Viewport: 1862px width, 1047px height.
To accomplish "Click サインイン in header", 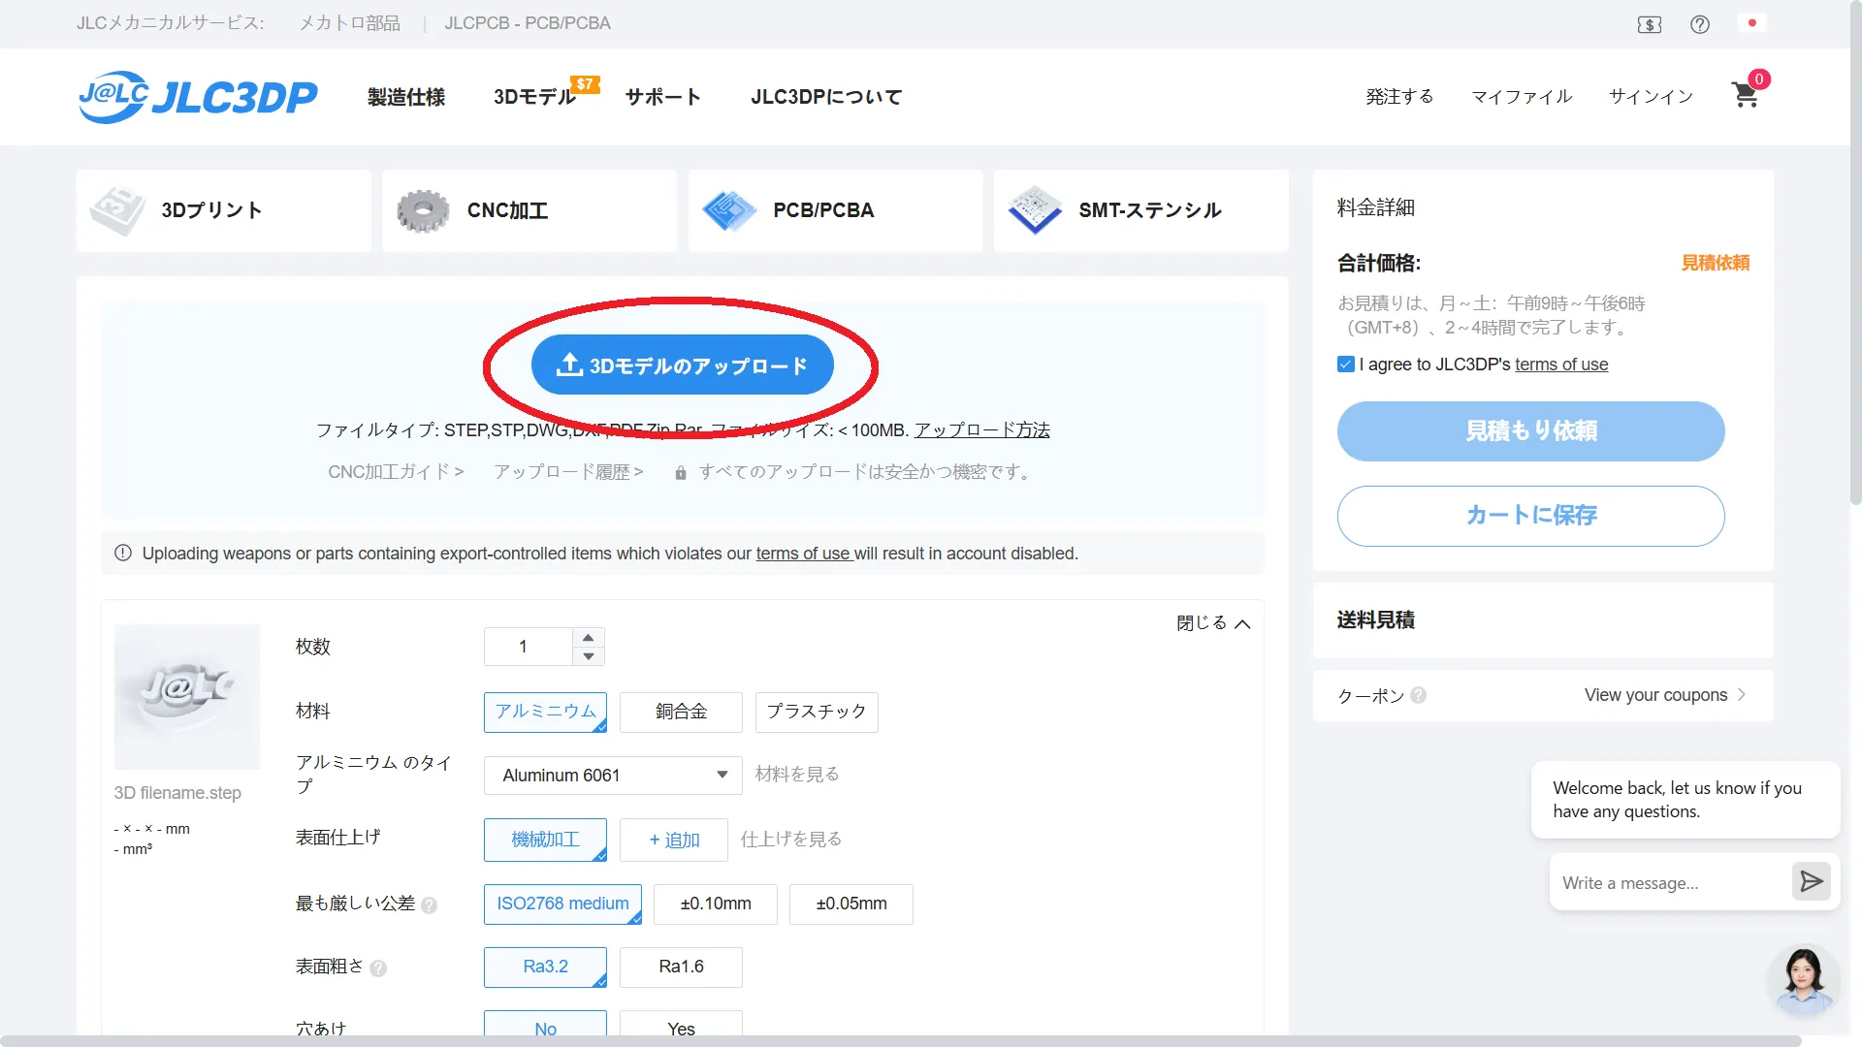I will pos(1651,97).
